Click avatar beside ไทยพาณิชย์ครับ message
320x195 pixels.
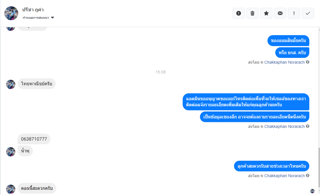(x=11, y=84)
